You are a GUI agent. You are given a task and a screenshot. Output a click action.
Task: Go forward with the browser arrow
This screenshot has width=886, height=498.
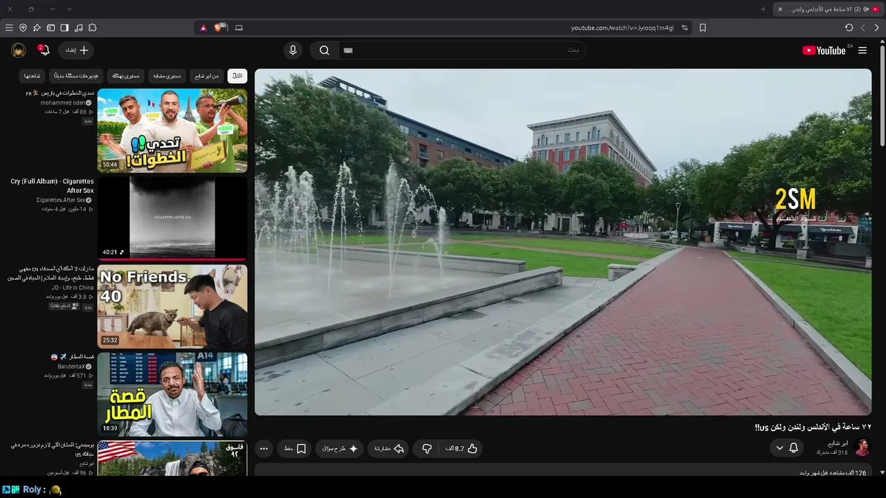(863, 28)
